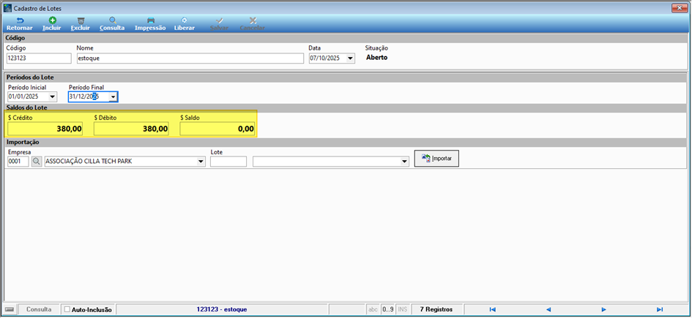
Task: Release the lot with Liberar
Action: 184,24
